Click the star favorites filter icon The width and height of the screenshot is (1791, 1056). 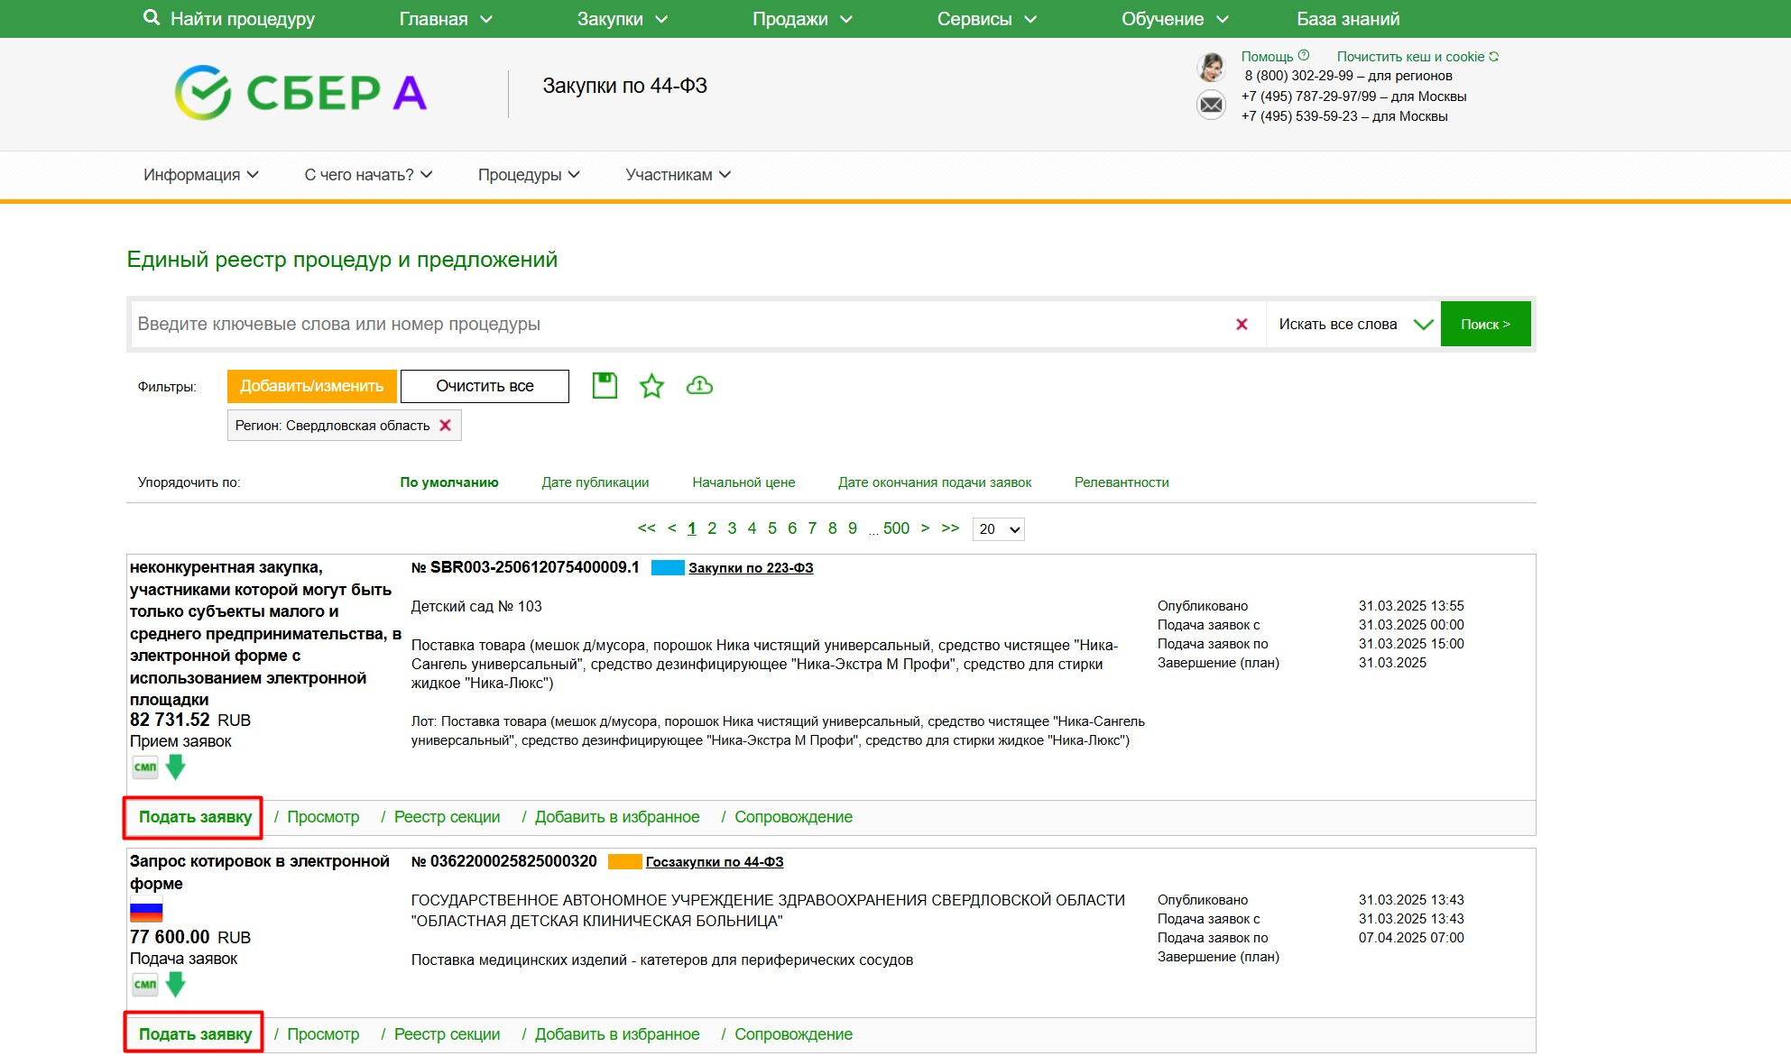[651, 386]
